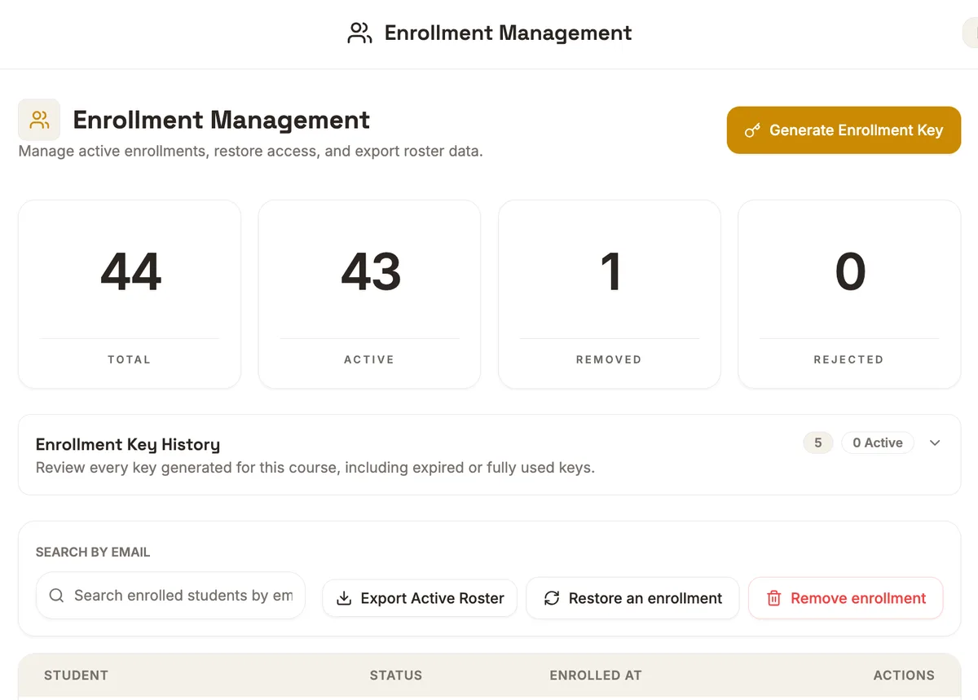Image resolution: width=978 pixels, height=700 pixels.
Task: Click the red Remove enrollment button
Action: pyautogui.click(x=845, y=598)
